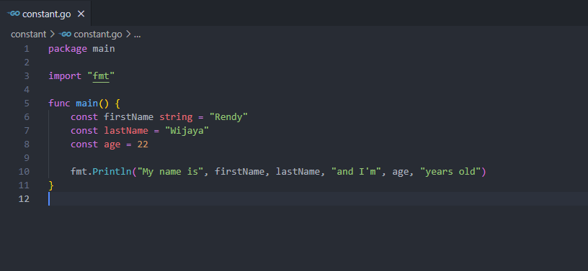Screen dimensions: 588x271
Task: Click the underlined "fmt" import string
Action: click(101, 76)
